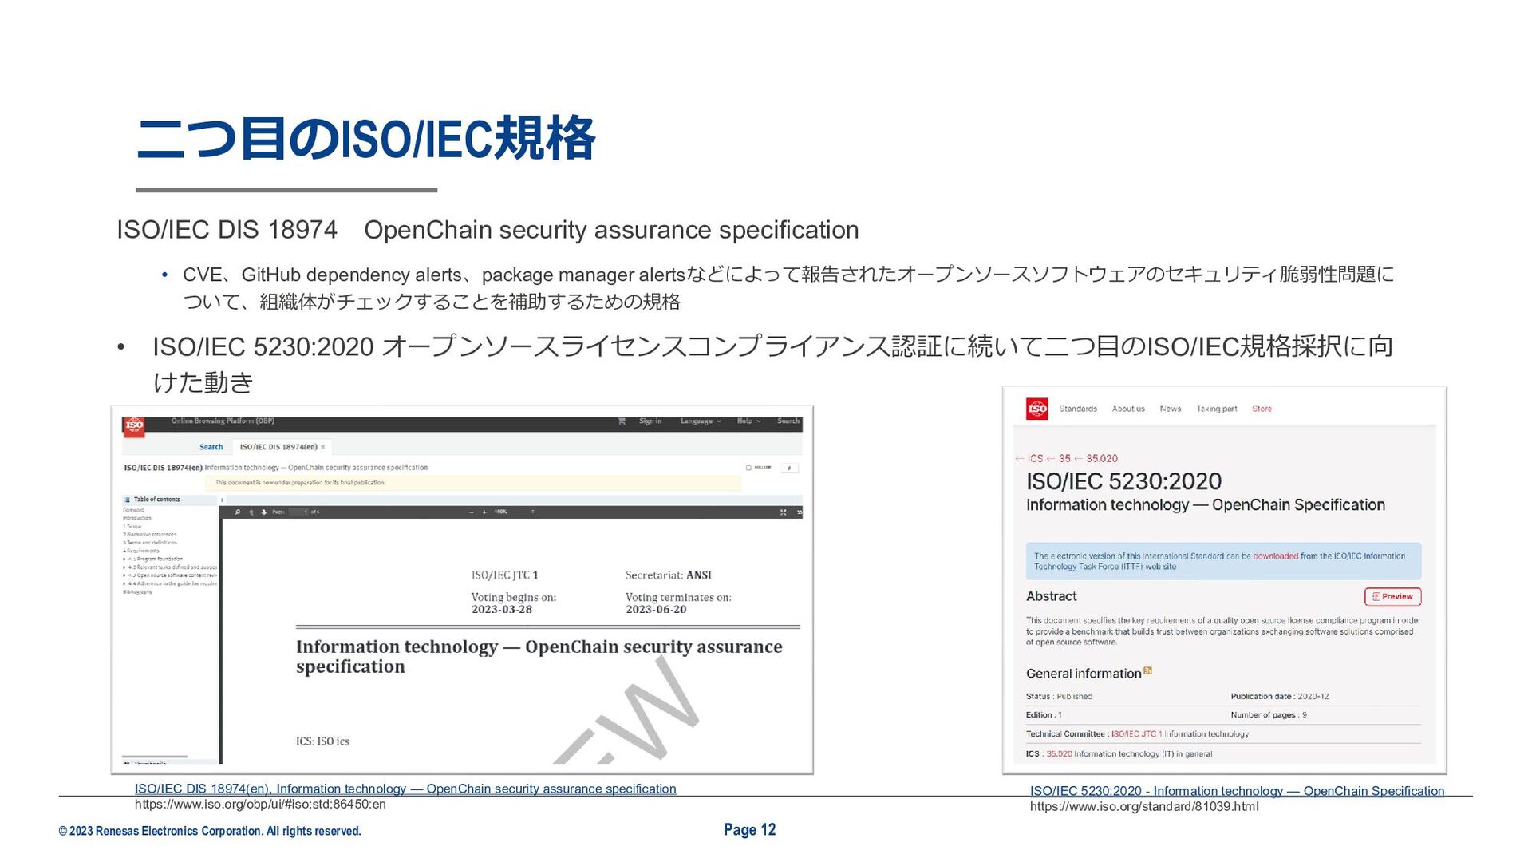1532x862 pixels.
Task: Click 'Secretariat: ANSI' text
Action: (669, 575)
